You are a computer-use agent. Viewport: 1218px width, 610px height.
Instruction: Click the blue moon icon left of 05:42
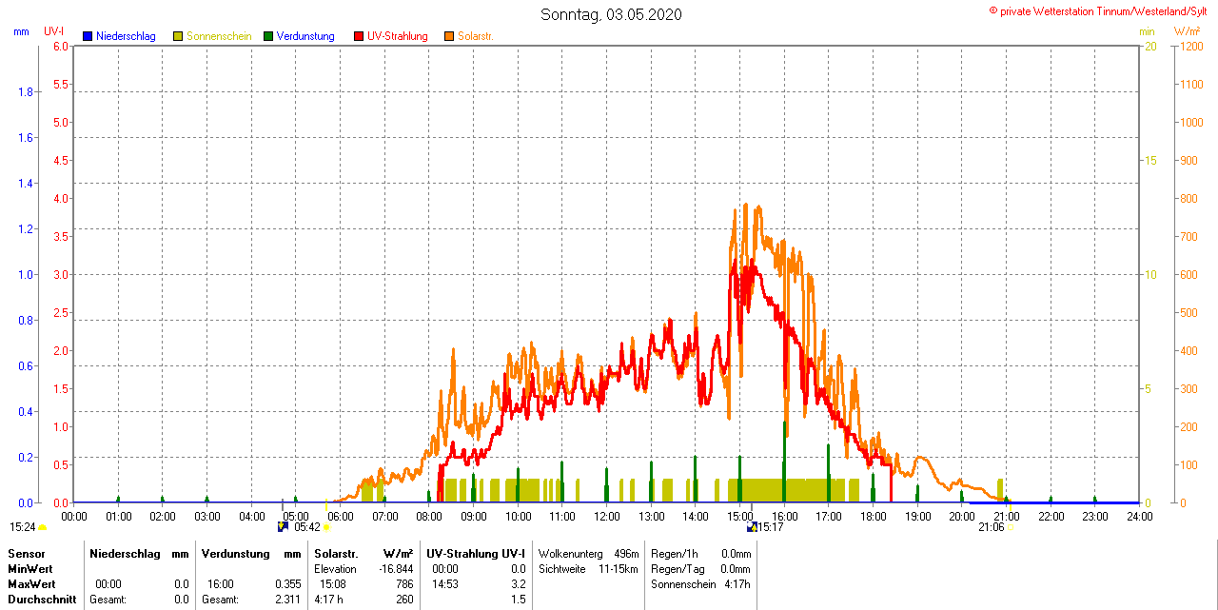(x=283, y=526)
